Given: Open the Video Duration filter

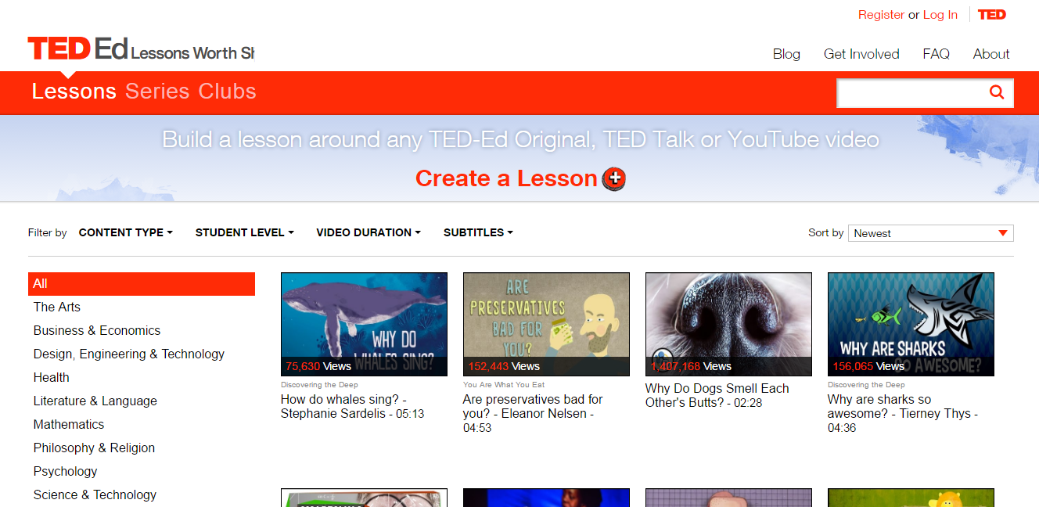Looking at the screenshot, I should pos(368,232).
